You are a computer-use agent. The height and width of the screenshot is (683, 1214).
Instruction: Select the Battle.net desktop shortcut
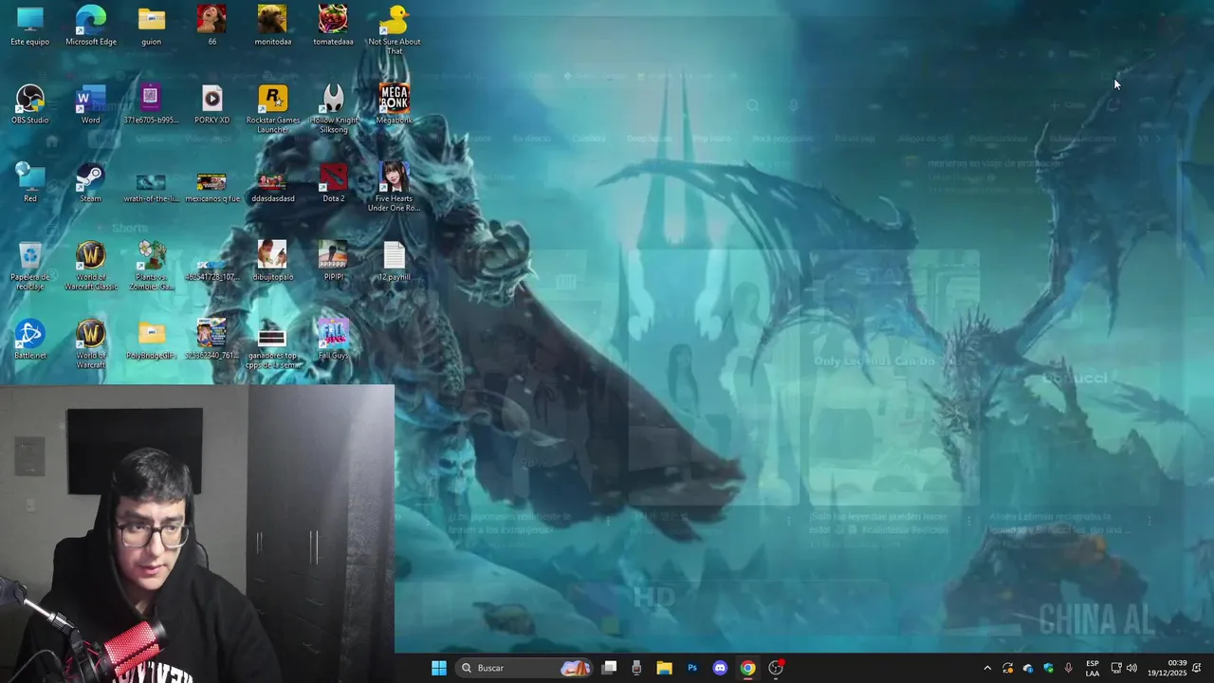30,340
